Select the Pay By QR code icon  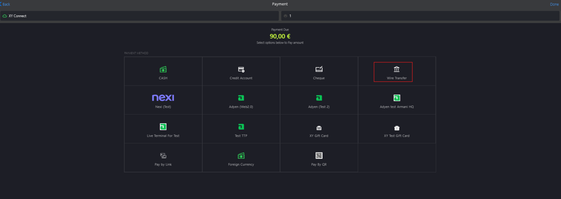point(319,155)
